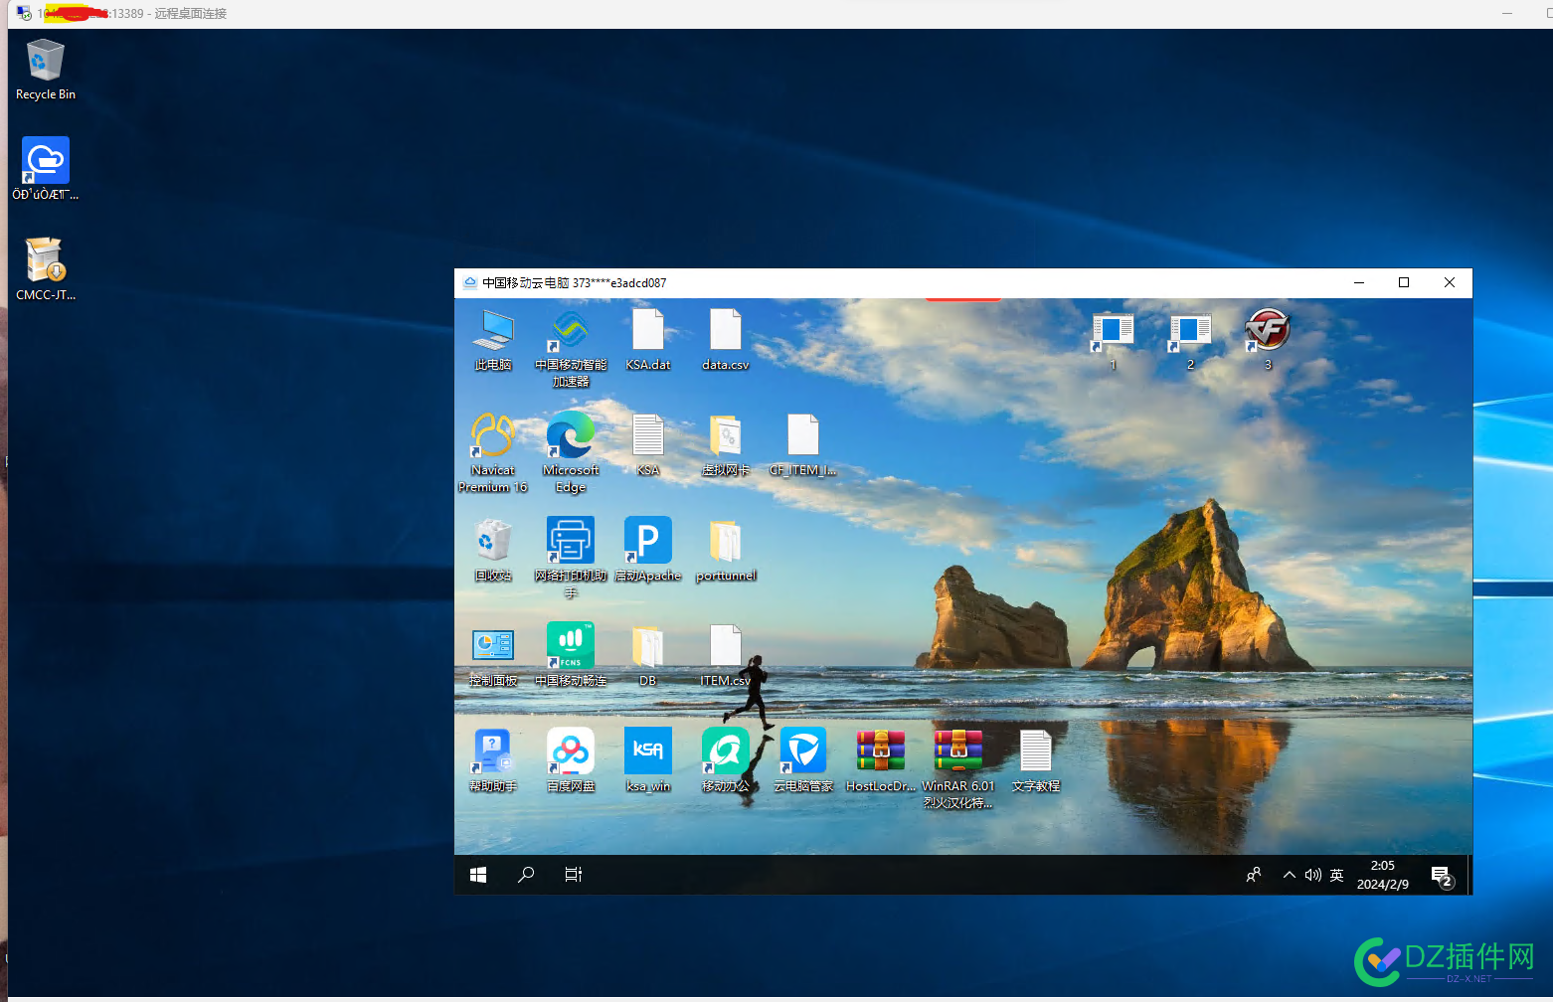Open Task View in cloud PC taskbar
The width and height of the screenshot is (1553, 1002).
[x=574, y=875]
